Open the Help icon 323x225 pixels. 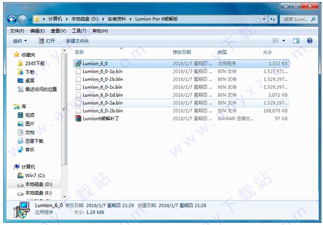point(310,41)
